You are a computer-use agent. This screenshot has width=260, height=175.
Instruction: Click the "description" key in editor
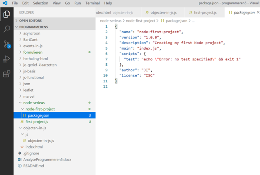134,43
